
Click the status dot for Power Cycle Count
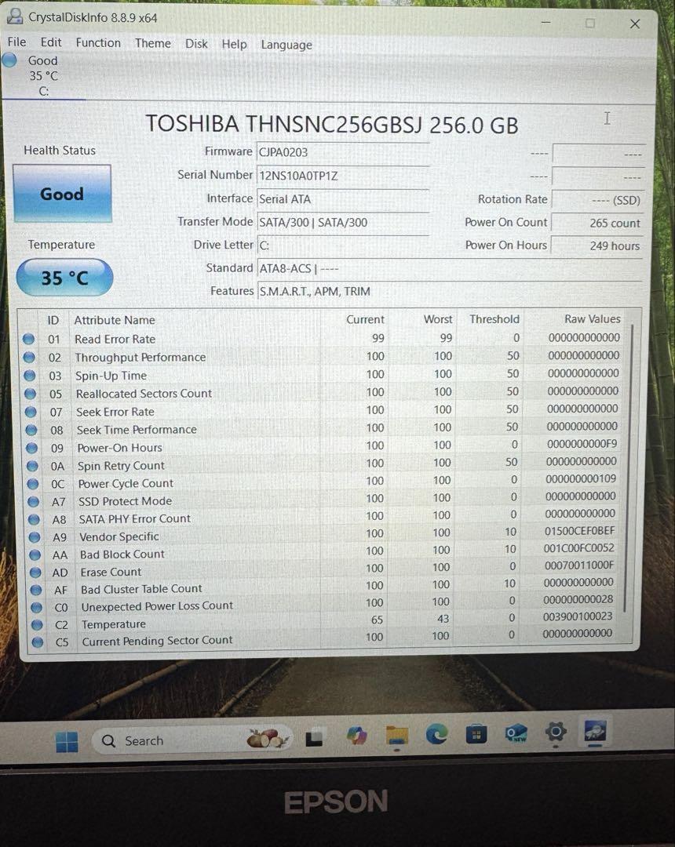pyautogui.click(x=33, y=484)
